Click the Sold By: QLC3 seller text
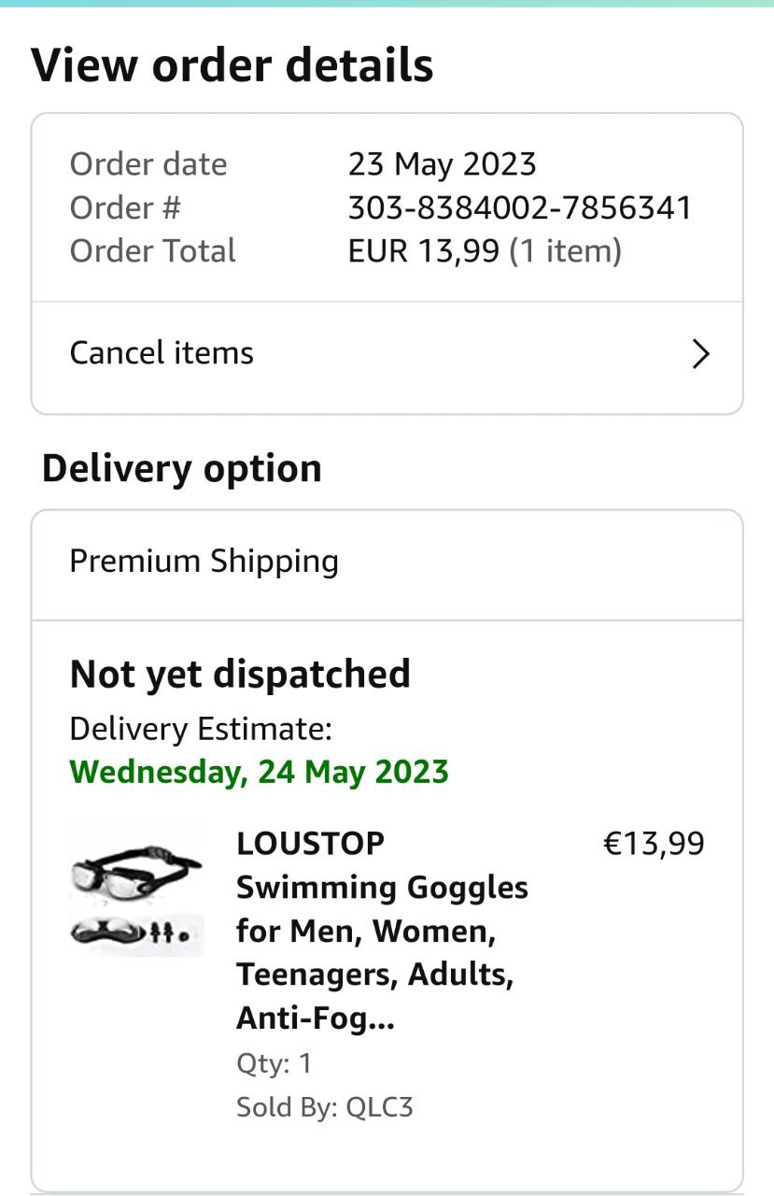The height and width of the screenshot is (1196, 774). pos(324,1107)
